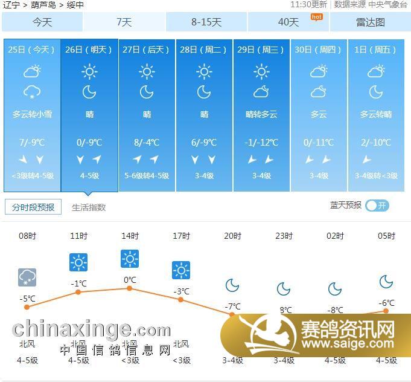Click the 02时 moon icon

[335, 289]
